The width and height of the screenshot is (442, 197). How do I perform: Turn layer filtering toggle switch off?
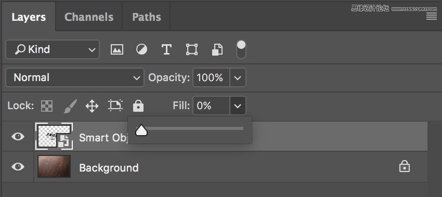[241, 49]
